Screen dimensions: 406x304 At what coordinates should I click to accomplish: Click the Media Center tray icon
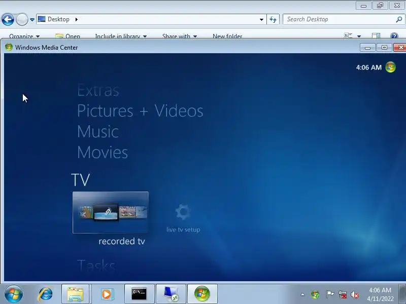315,294
